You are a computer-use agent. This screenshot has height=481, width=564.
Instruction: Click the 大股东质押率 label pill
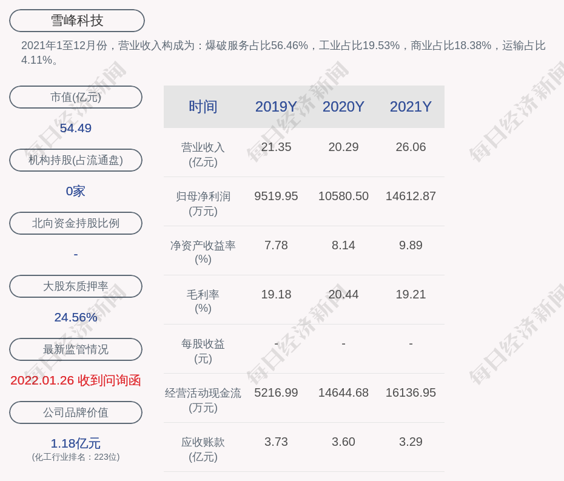pyautogui.click(x=76, y=286)
